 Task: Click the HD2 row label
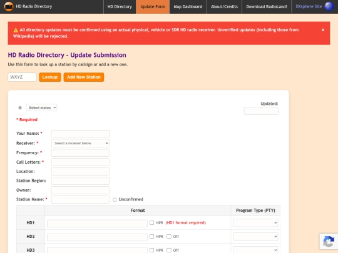click(x=31, y=237)
